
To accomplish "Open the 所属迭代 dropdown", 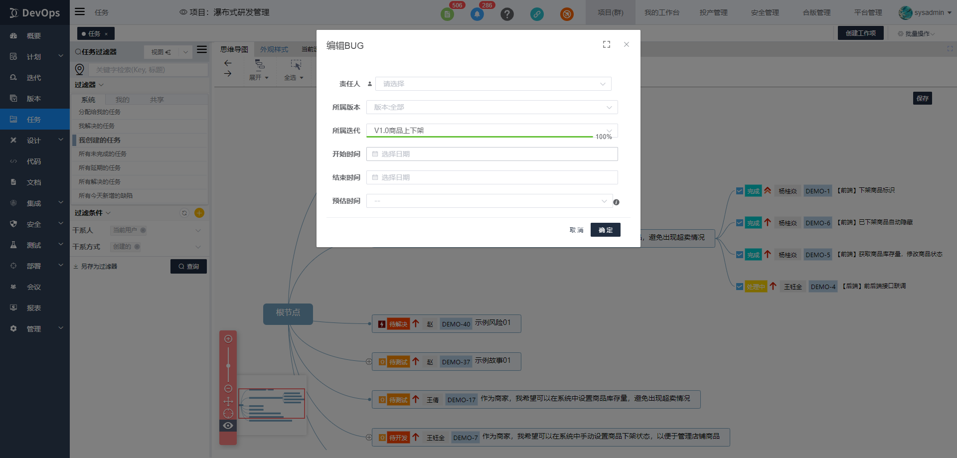I will click(492, 131).
